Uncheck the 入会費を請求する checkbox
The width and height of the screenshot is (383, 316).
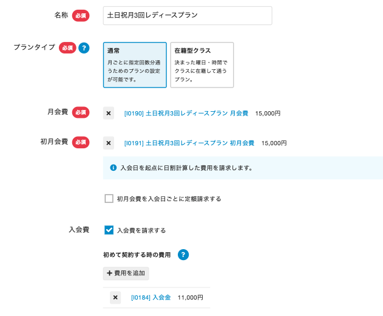click(x=109, y=230)
